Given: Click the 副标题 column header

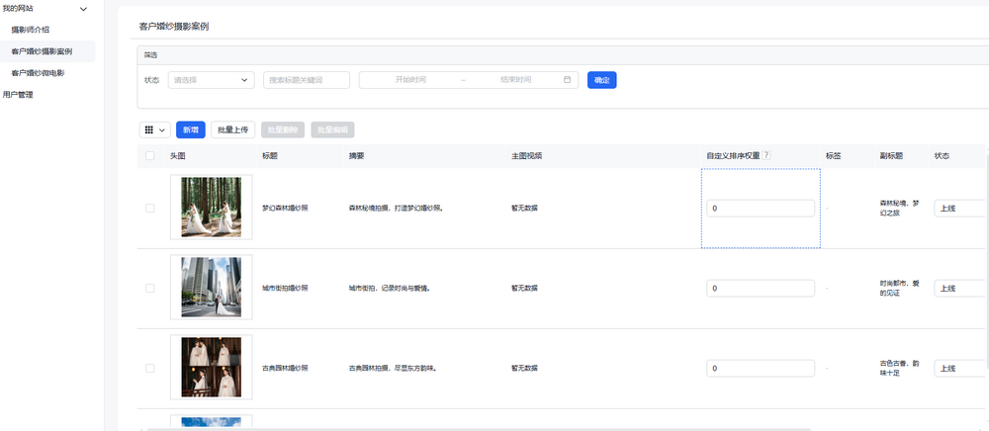Looking at the screenshot, I should (891, 155).
